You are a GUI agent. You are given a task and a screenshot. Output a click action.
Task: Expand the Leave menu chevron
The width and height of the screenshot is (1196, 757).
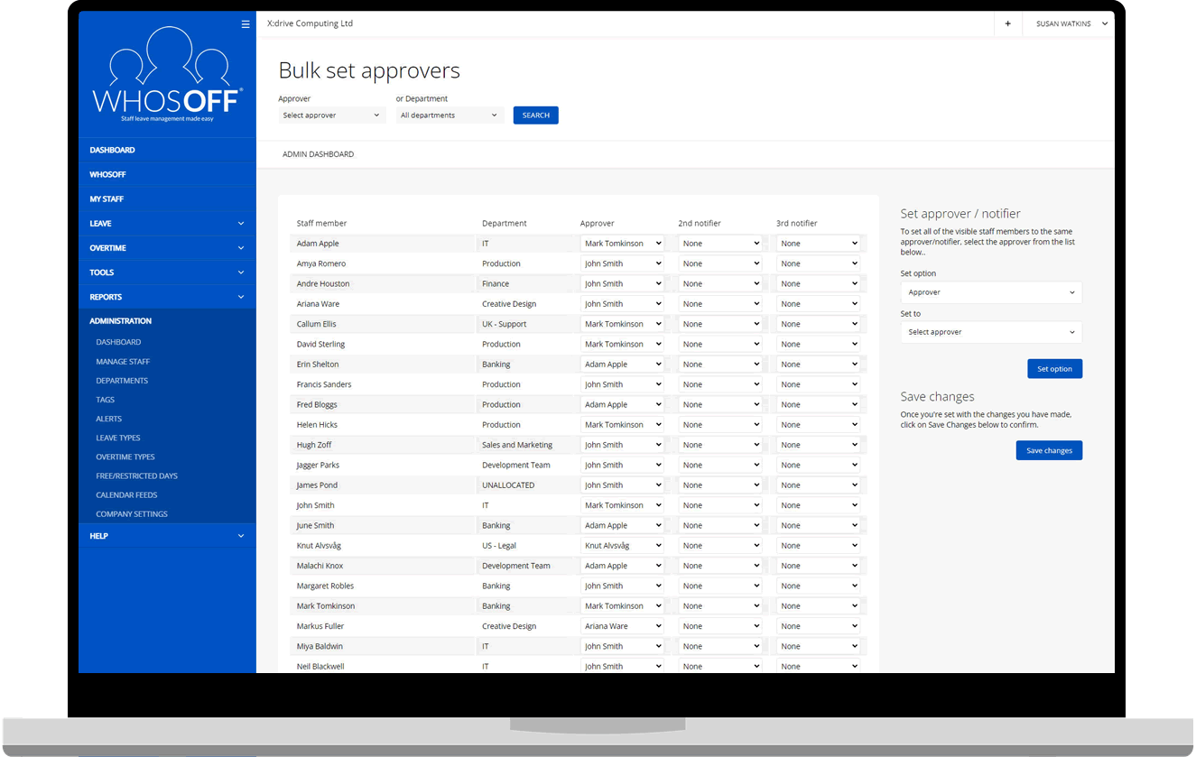coord(240,224)
